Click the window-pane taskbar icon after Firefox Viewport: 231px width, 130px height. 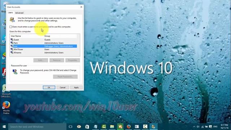[137, 127]
